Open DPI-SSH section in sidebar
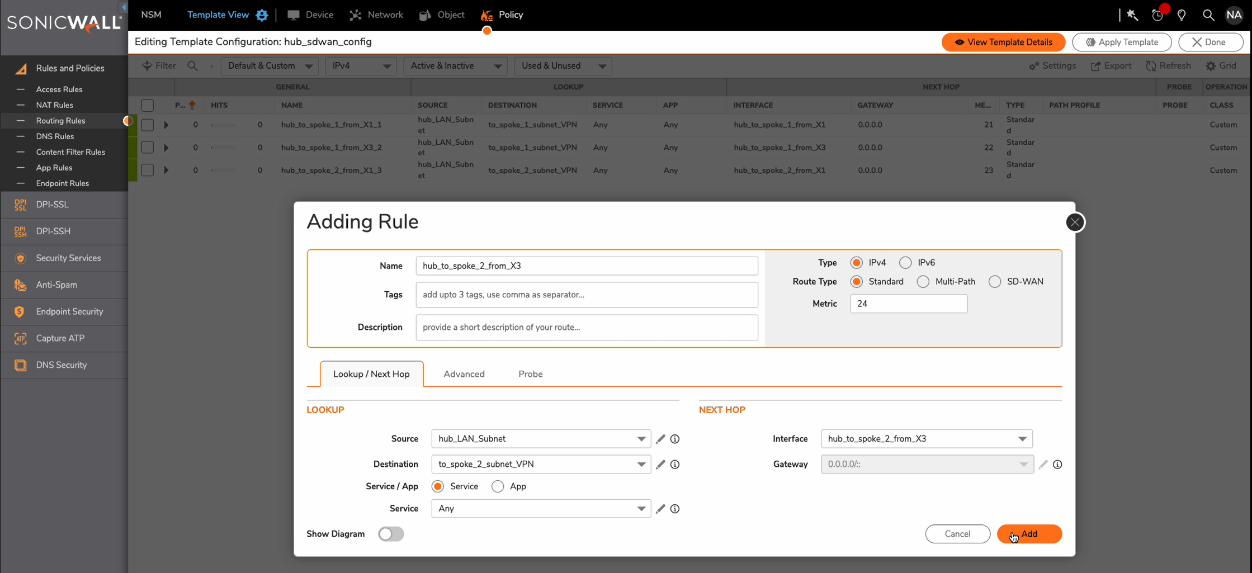Viewport: 1252px width, 573px height. (x=64, y=231)
